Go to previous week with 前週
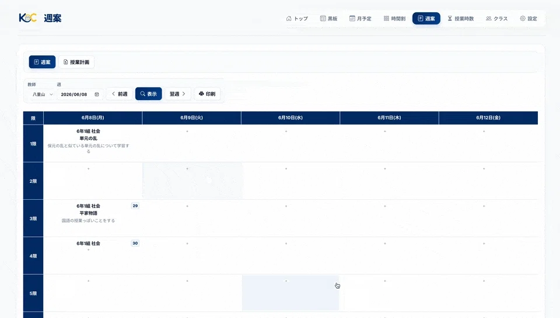Image resolution: width=560 pixels, height=318 pixels. pyautogui.click(x=120, y=94)
